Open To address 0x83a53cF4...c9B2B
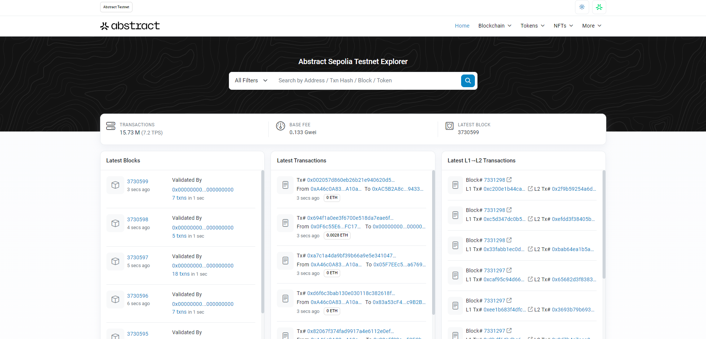 (399, 302)
